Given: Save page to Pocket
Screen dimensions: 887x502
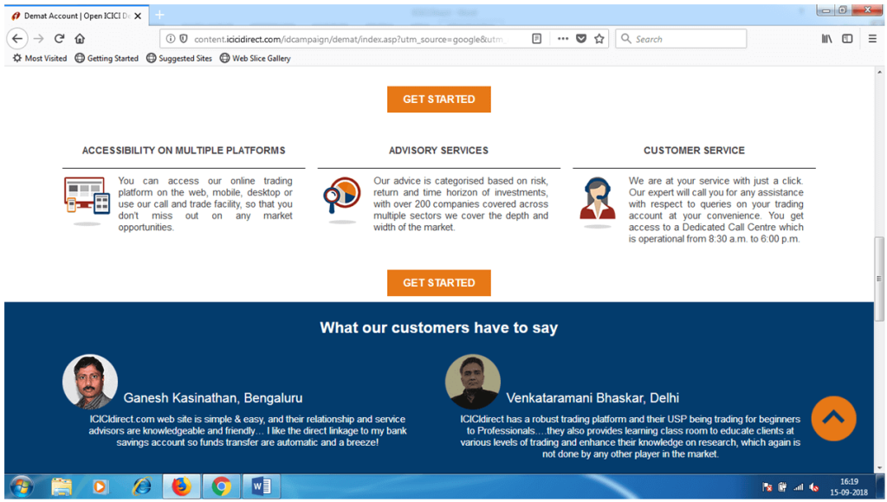Looking at the screenshot, I should [581, 38].
